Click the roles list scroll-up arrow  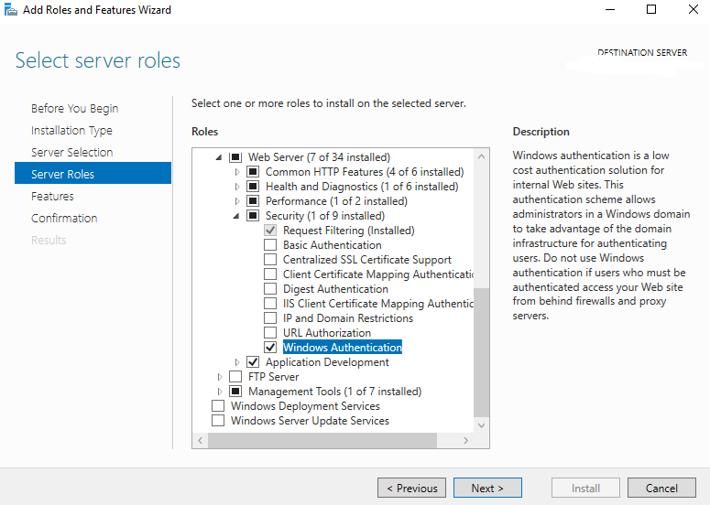[x=481, y=156]
